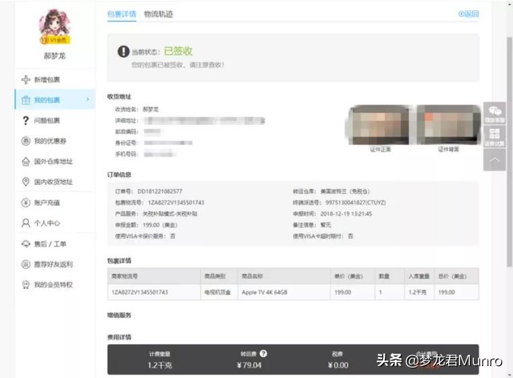Open 问题包裹 in the sidebar
The width and height of the screenshot is (513, 378).
pos(47,120)
